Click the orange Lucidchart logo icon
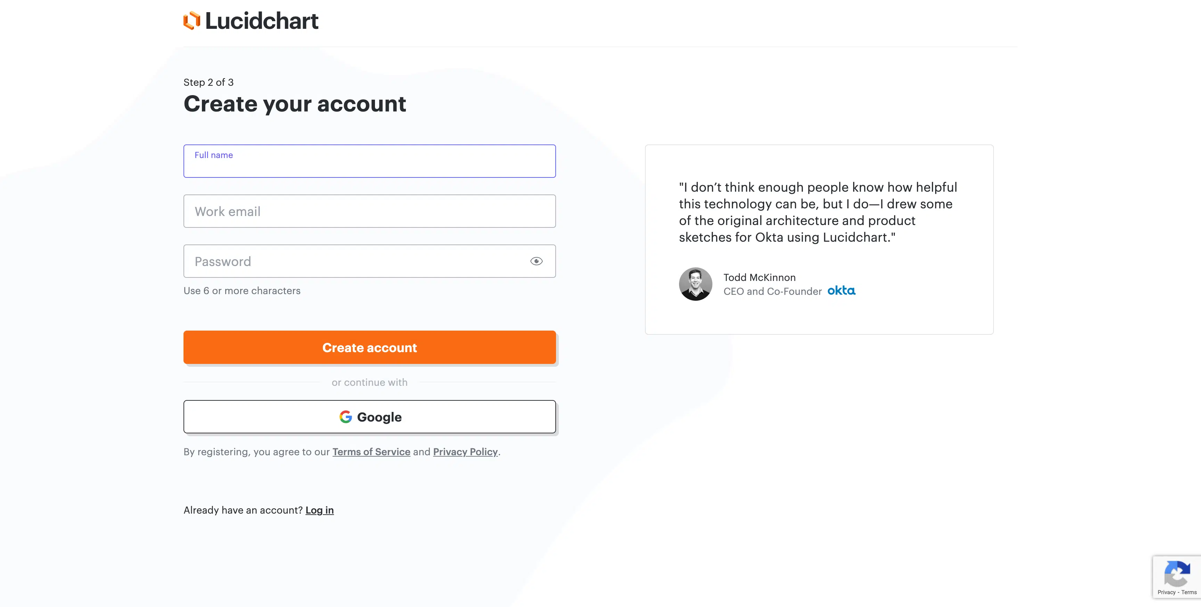The height and width of the screenshot is (607, 1201). (x=191, y=20)
